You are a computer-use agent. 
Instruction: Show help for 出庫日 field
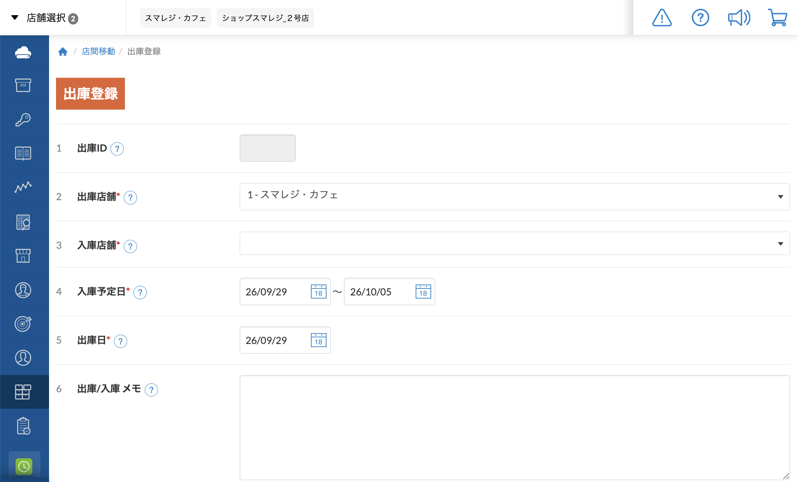coord(121,341)
